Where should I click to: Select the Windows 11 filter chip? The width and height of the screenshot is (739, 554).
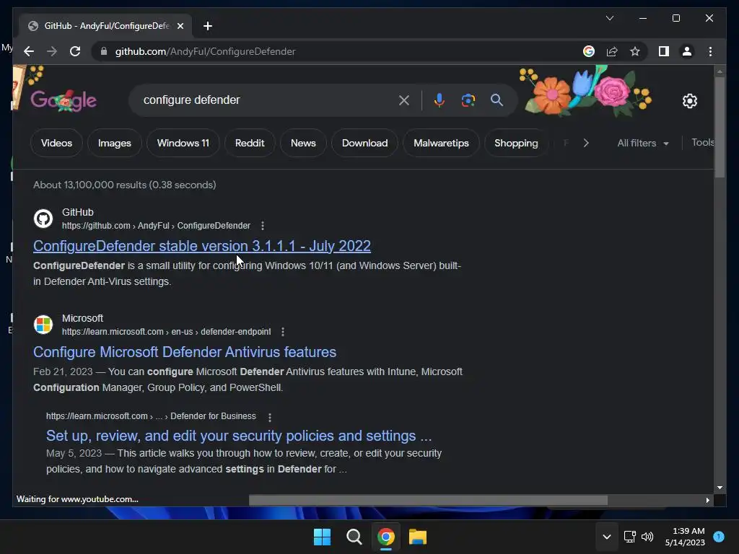pos(183,143)
